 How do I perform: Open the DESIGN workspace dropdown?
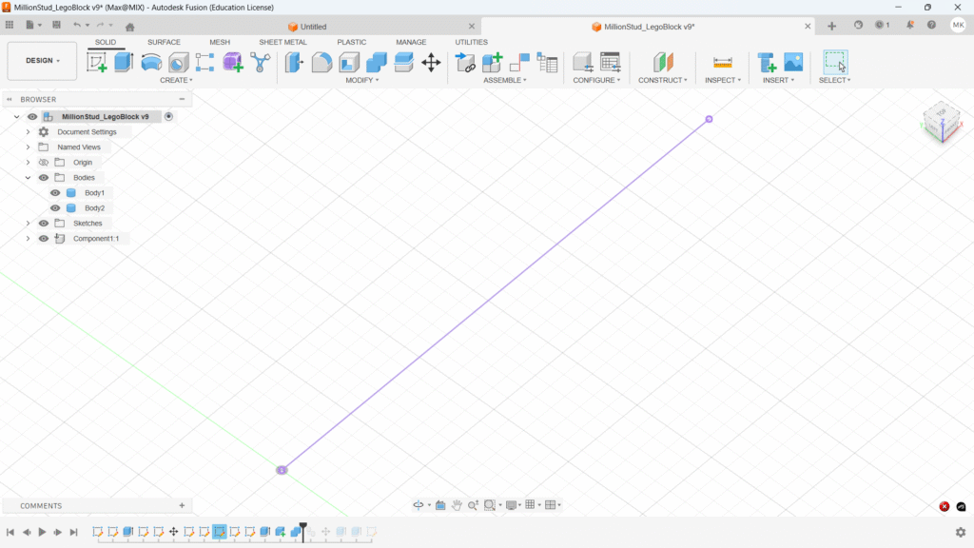pyautogui.click(x=42, y=61)
